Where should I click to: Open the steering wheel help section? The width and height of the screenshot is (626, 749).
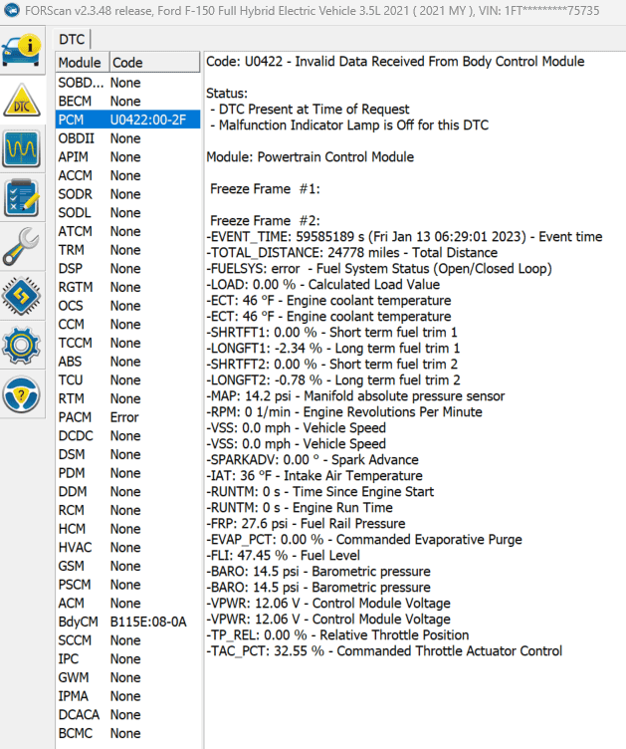pyautogui.click(x=23, y=395)
